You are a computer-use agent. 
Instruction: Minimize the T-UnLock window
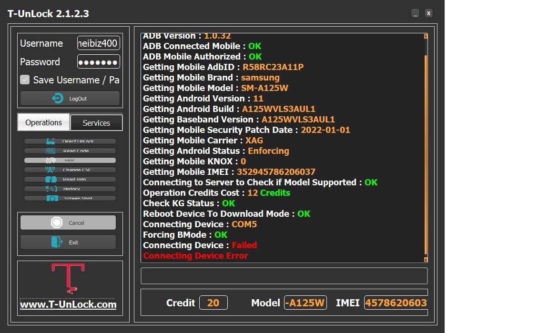pyautogui.click(x=415, y=13)
